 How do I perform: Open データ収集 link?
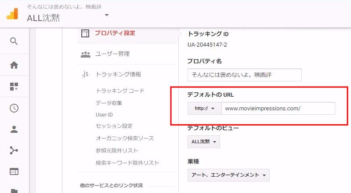click(x=109, y=103)
